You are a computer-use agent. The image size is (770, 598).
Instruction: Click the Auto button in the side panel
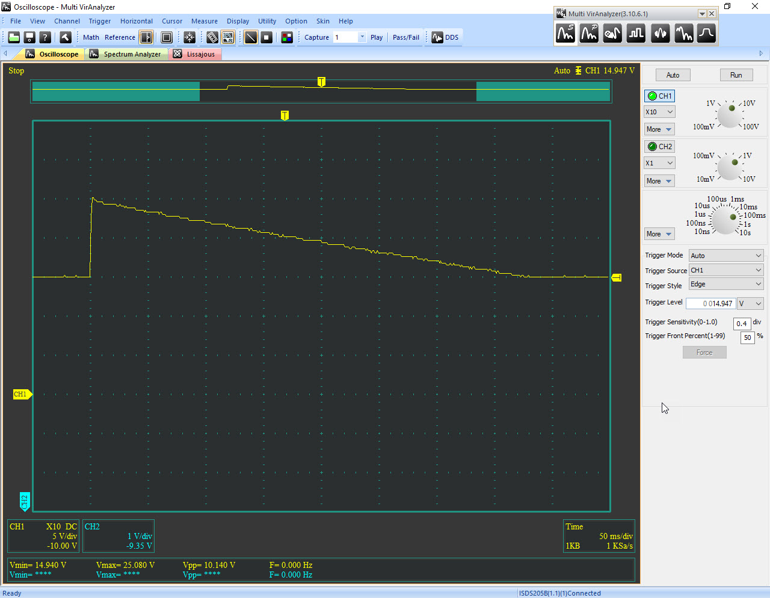[x=673, y=75]
